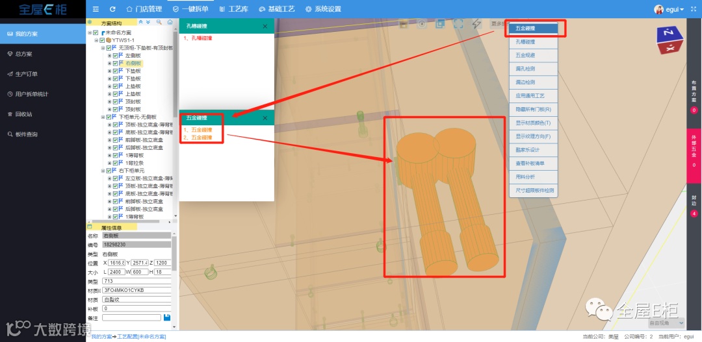Click the blue save icon beside 备注
The height and width of the screenshot is (342, 702).
(167, 317)
